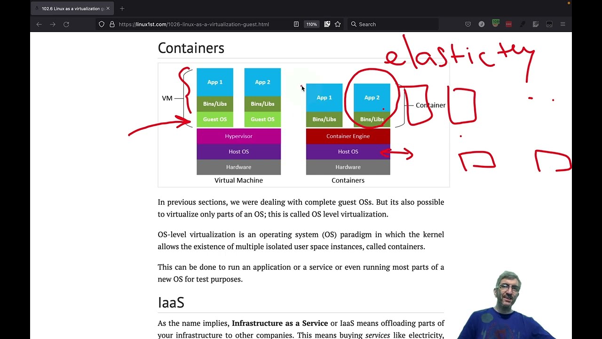The width and height of the screenshot is (602, 339).
Task: Open extension with green 108 badge
Action: pyautogui.click(x=496, y=24)
